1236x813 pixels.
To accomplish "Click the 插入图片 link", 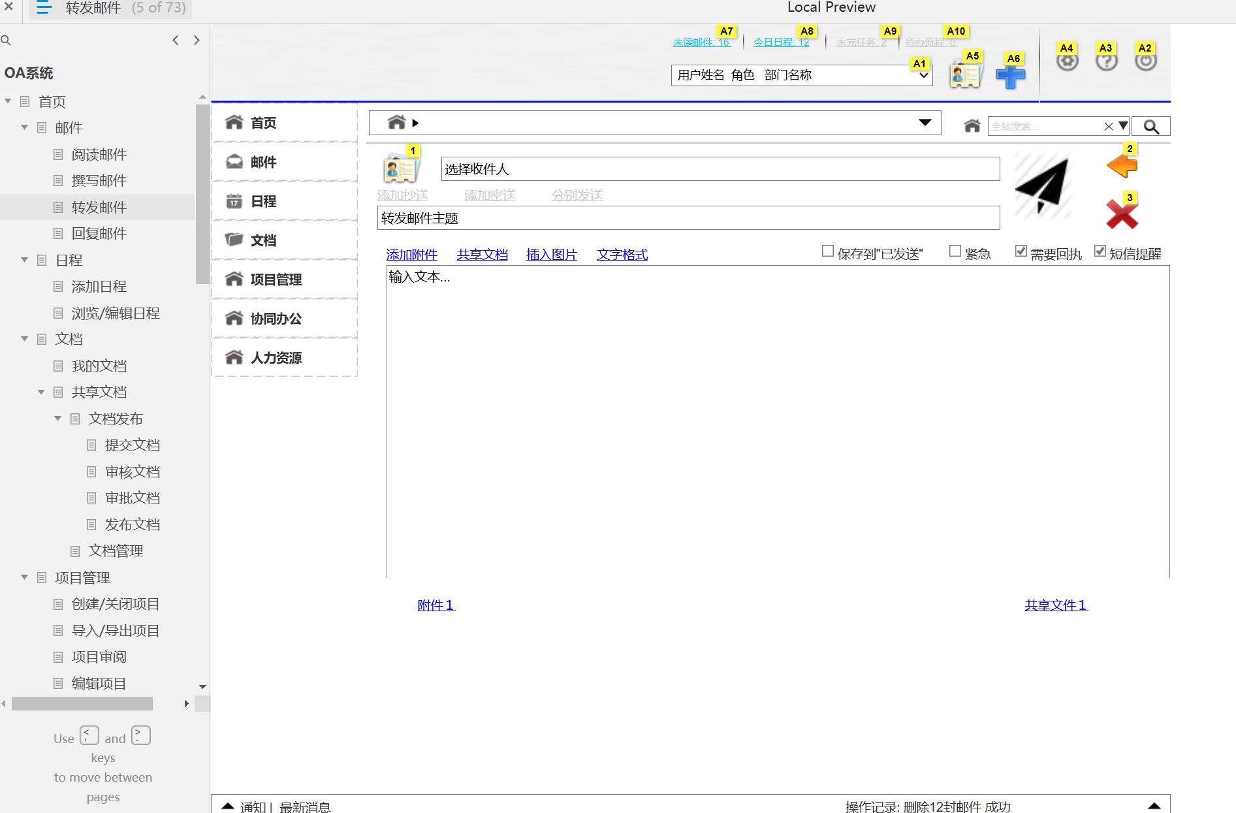I will tap(552, 255).
